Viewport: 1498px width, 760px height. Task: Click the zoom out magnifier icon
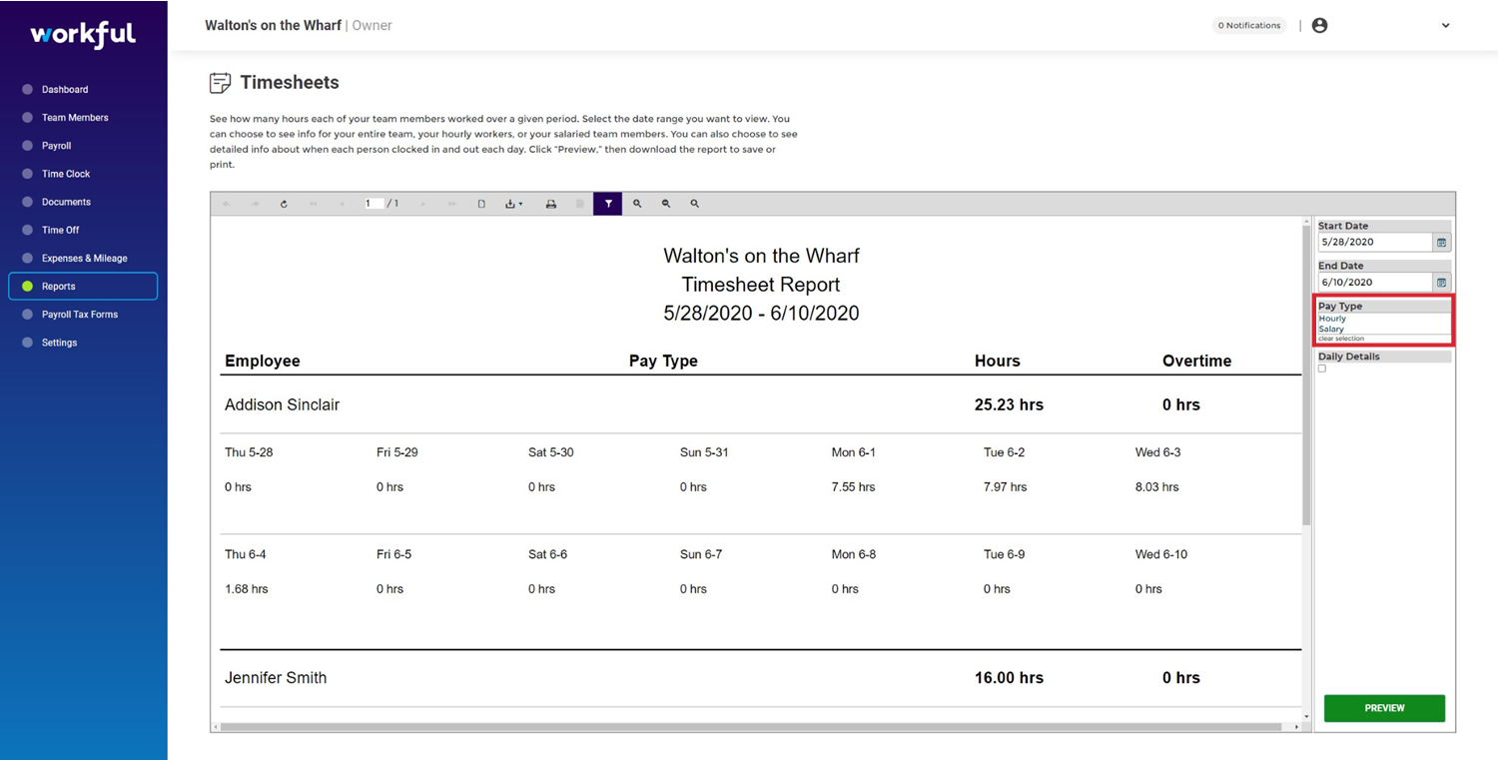[x=666, y=204]
